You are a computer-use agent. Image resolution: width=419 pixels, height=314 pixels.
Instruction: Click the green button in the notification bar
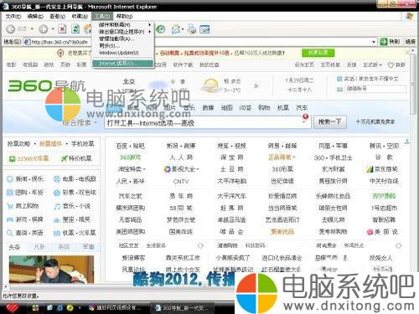click(318, 53)
